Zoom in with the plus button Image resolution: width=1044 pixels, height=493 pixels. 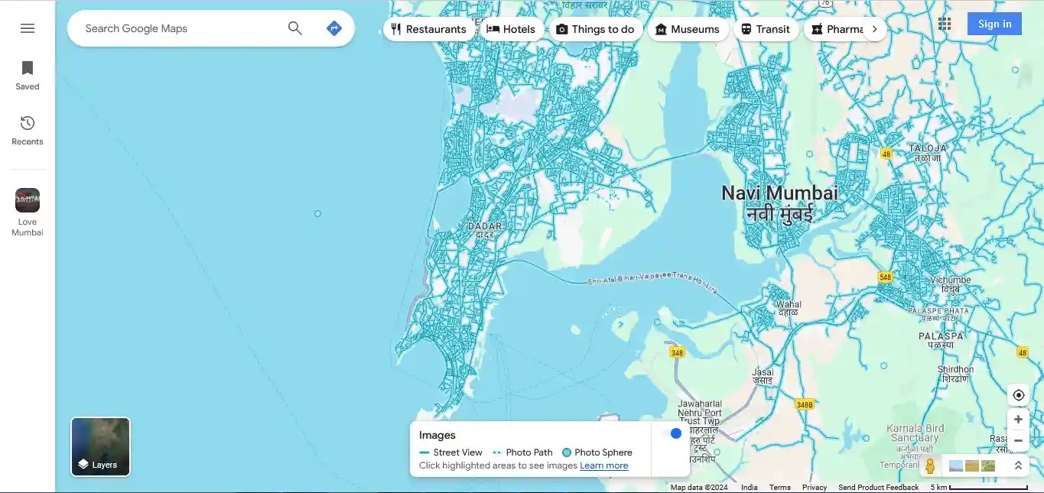pyautogui.click(x=1018, y=420)
